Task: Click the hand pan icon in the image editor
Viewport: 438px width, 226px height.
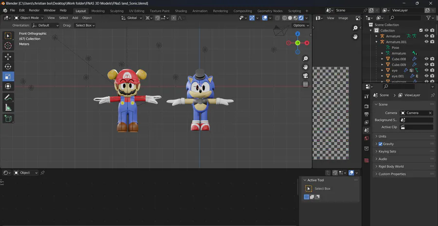Action: 355,36
